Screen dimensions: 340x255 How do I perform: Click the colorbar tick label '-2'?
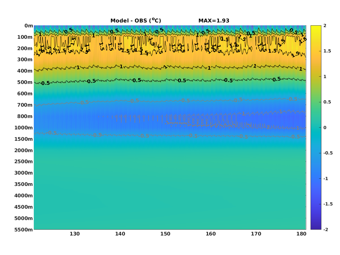(x=326, y=229)
